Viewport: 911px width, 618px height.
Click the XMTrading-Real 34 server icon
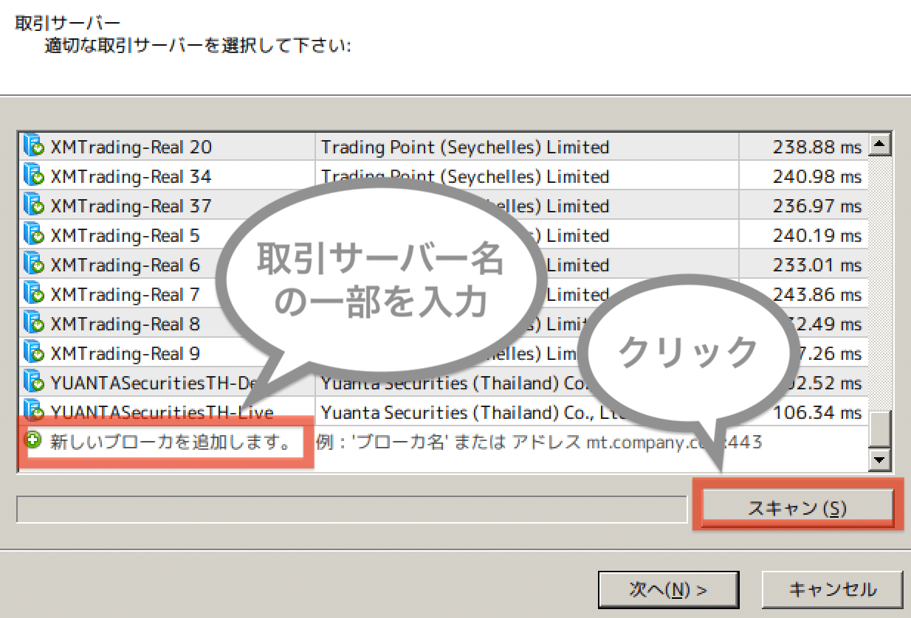(34, 176)
